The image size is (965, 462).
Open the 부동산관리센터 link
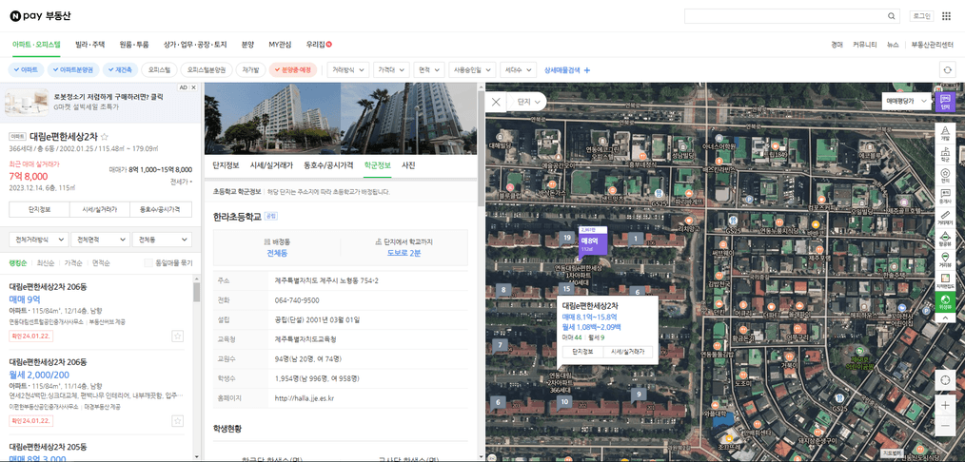[932, 45]
